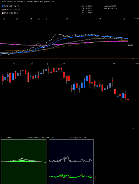
Task: Select the 'DOW ST: 24.12' legend text
Action: click(11, 6)
